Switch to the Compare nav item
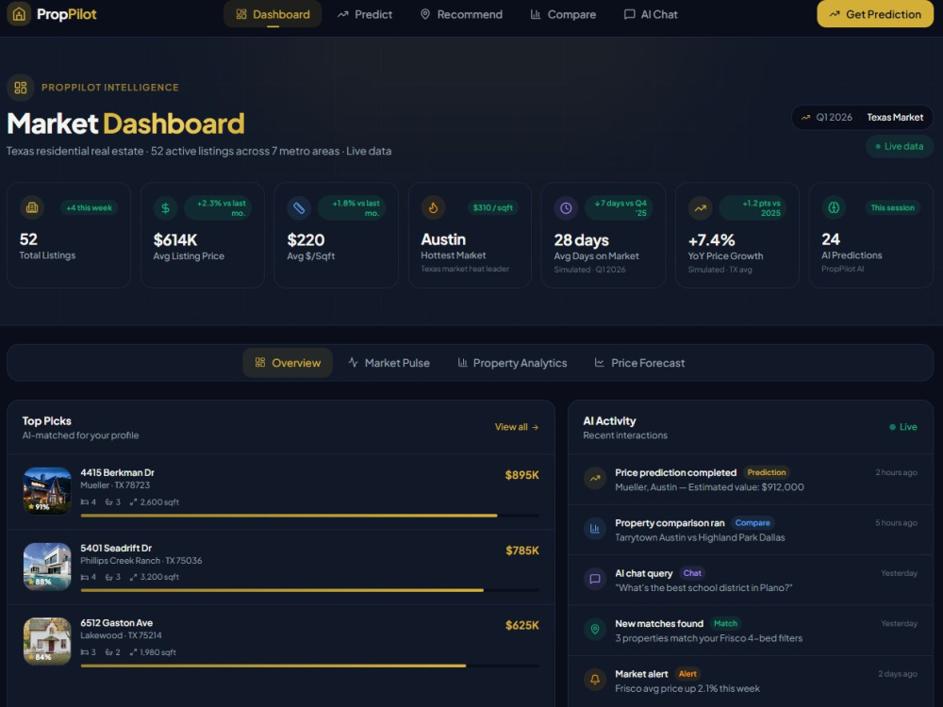This screenshot has width=943, height=707. tap(563, 14)
